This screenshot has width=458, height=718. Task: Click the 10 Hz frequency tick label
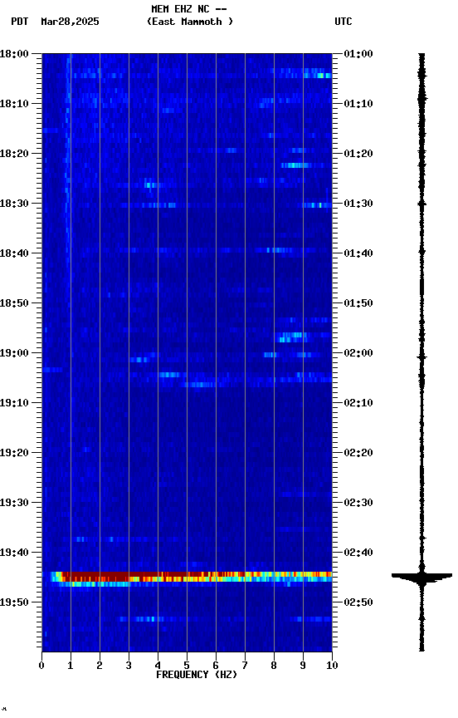333,666
